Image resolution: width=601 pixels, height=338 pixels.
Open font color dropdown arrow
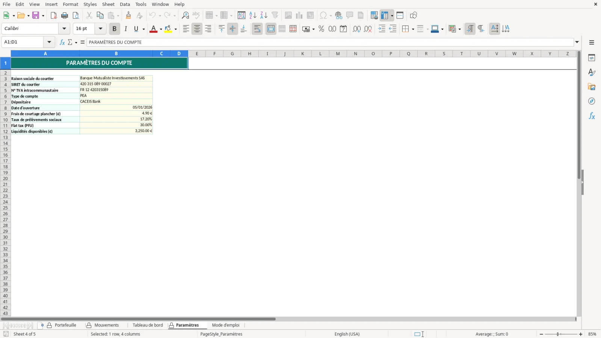(161, 29)
